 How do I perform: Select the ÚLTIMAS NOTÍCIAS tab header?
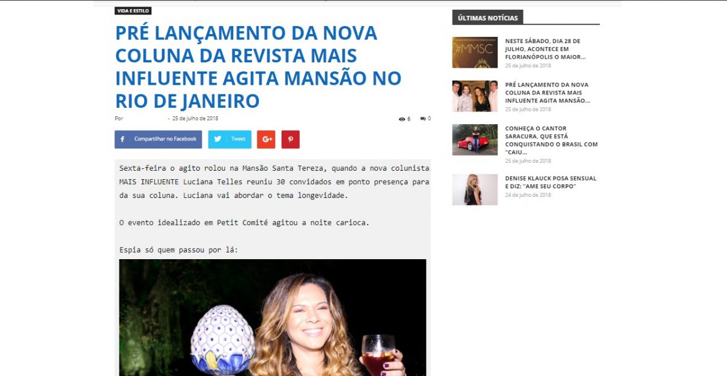pos(488,18)
